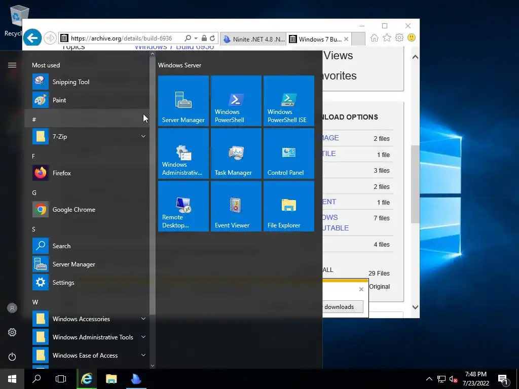This screenshot has width=519, height=389.
Task: Expand the Windows Administrative Tools folder
Action: 87,337
